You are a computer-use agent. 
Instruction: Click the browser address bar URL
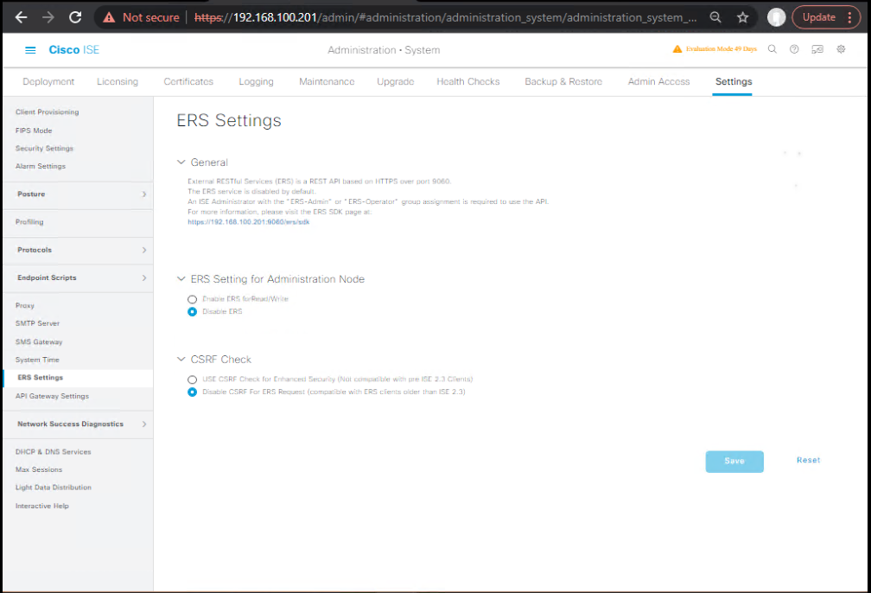pos(446,17)
